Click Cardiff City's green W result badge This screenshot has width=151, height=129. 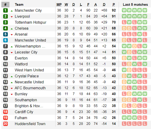(134, 112)
